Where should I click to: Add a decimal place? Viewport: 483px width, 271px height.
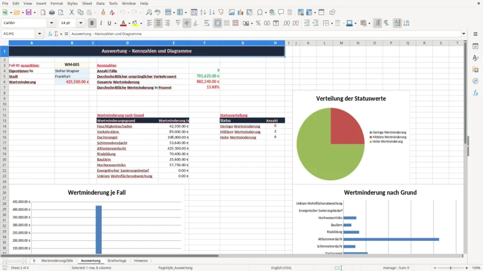click(286, 23)
